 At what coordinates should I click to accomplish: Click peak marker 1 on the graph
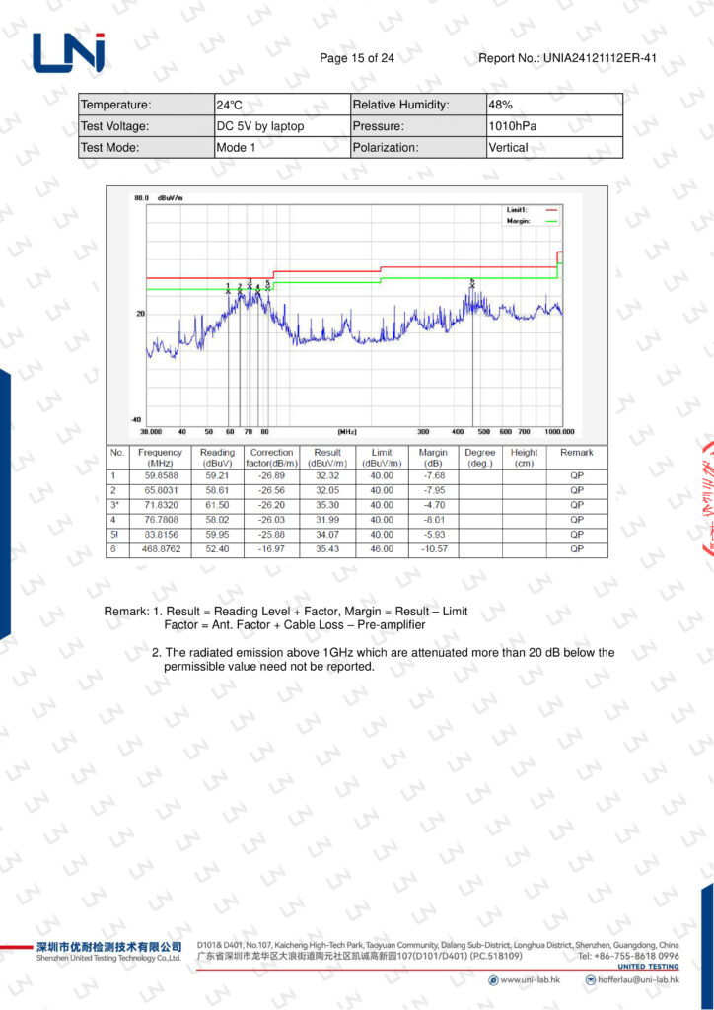pos(228,288)
